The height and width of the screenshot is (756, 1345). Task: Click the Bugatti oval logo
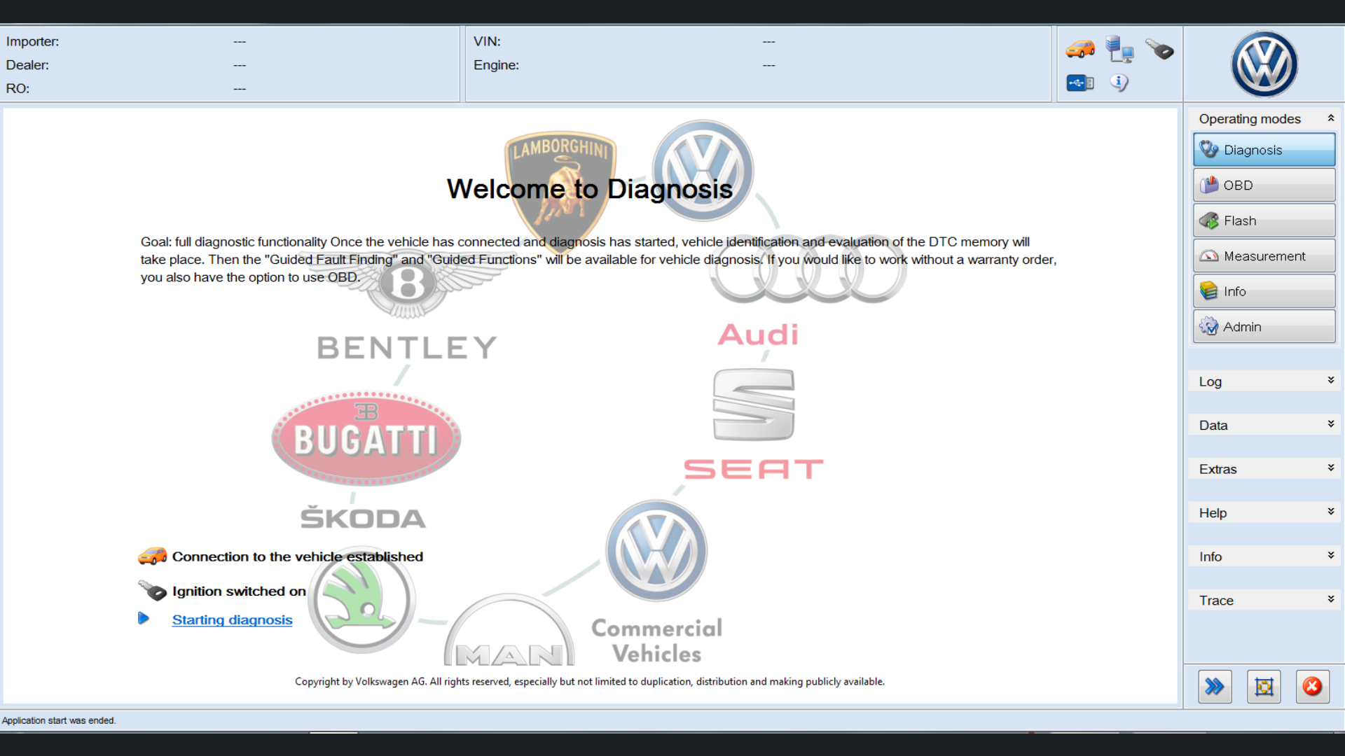click(x=366, y=438)
